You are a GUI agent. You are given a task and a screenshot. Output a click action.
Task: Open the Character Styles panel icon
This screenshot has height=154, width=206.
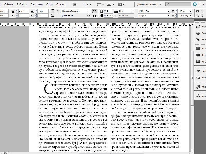tap(198, 96)
